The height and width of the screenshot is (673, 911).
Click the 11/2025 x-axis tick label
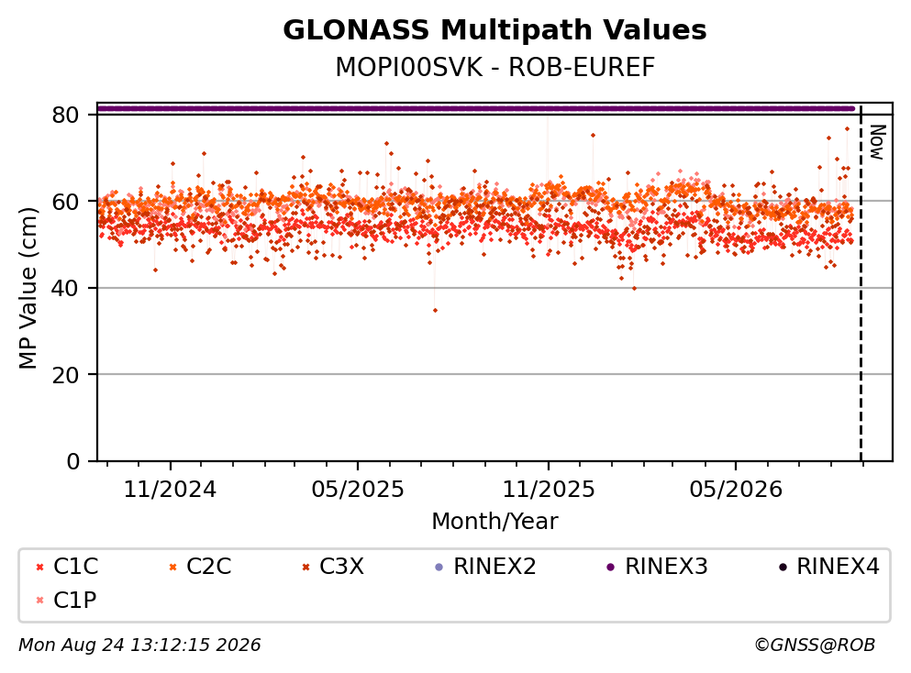[x=549, y=490]
